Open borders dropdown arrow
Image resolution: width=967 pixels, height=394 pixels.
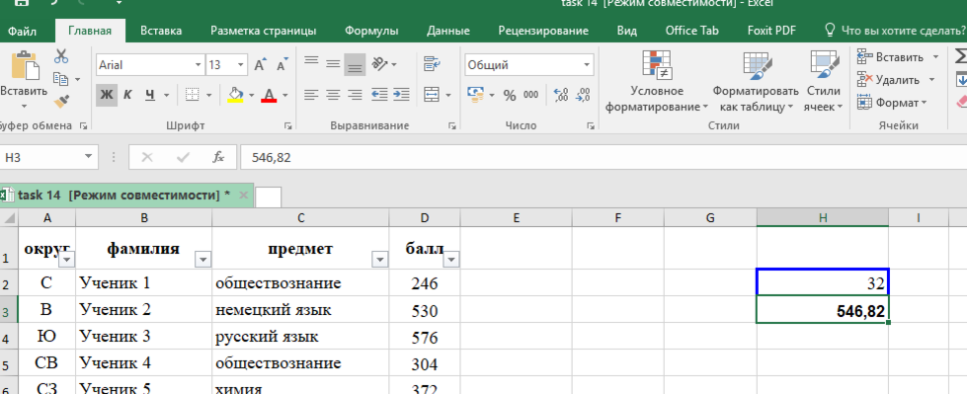(209, 96)
